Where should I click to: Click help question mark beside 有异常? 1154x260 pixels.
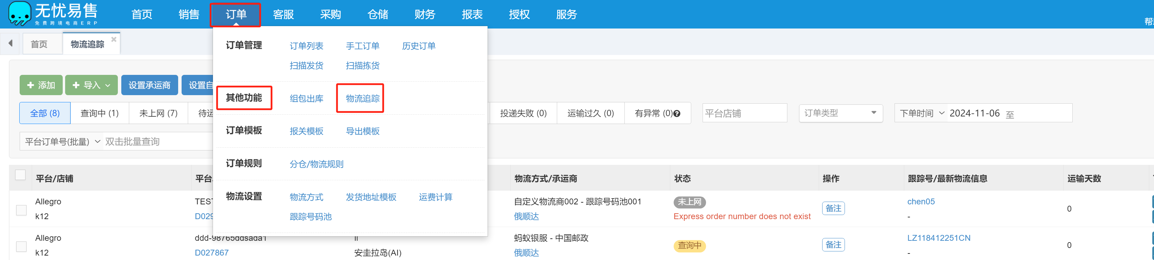point(677,113)
